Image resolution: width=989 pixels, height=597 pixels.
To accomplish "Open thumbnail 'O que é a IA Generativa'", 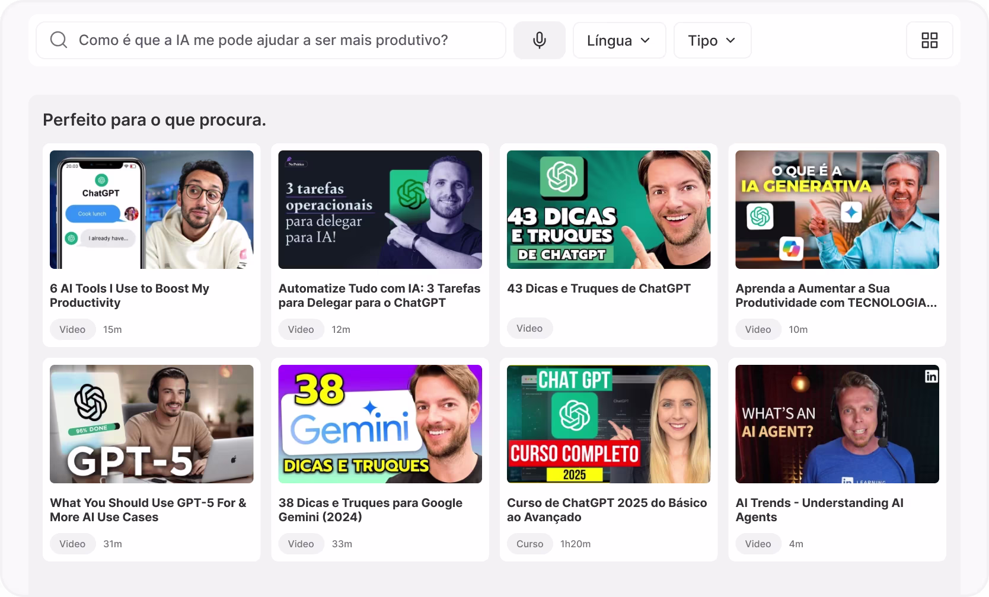I will tap(837, 210).
